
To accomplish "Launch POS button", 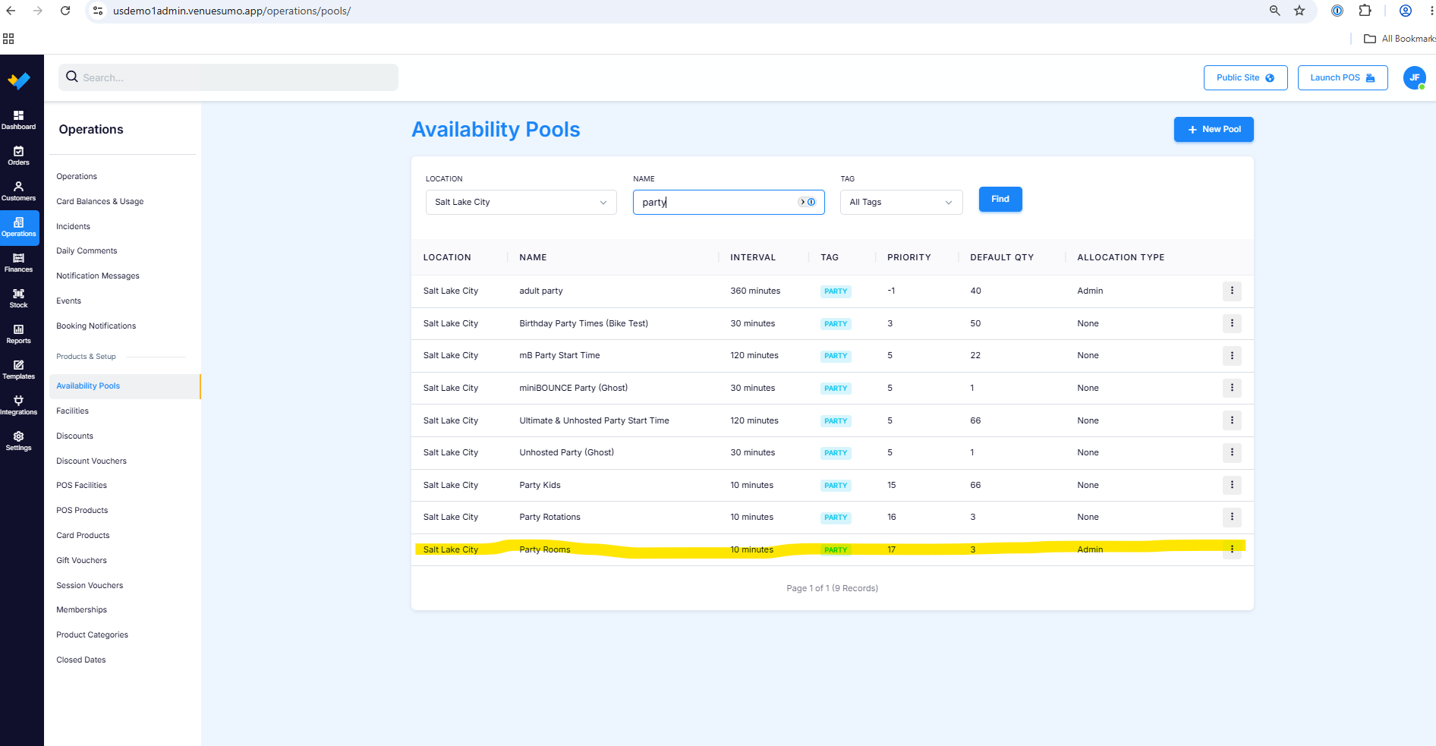I will click(x=1342, y=77).
